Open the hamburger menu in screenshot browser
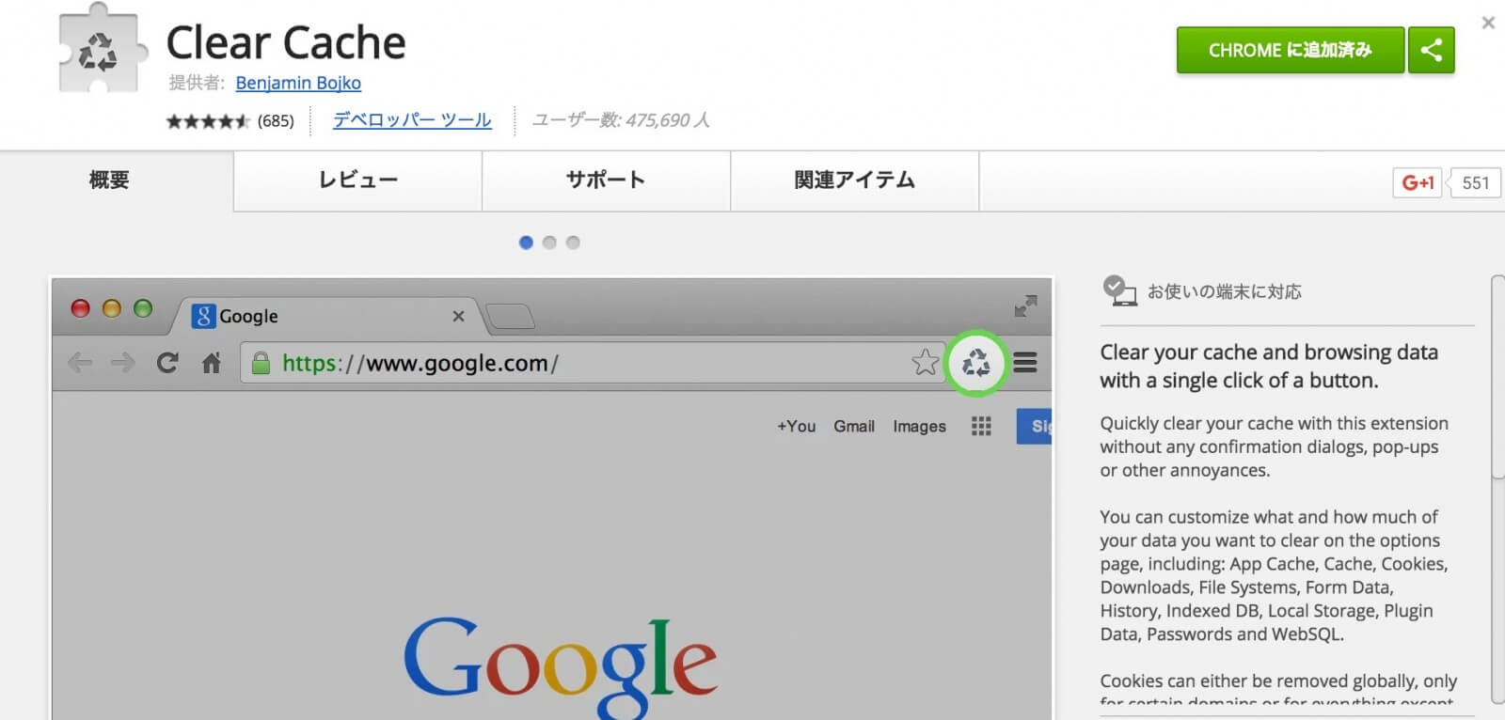The height and width of the screenshot is (720, 1505). tap(1025, 363)
